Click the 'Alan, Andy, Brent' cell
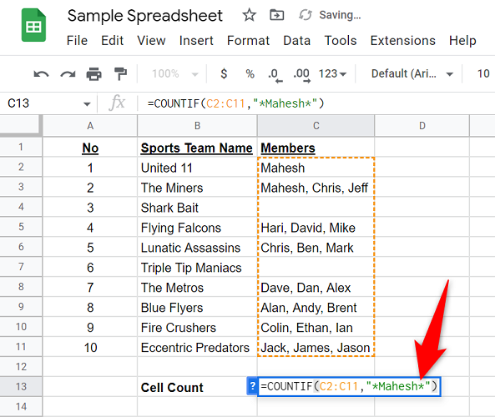The image size is (495, 417). 316,307
